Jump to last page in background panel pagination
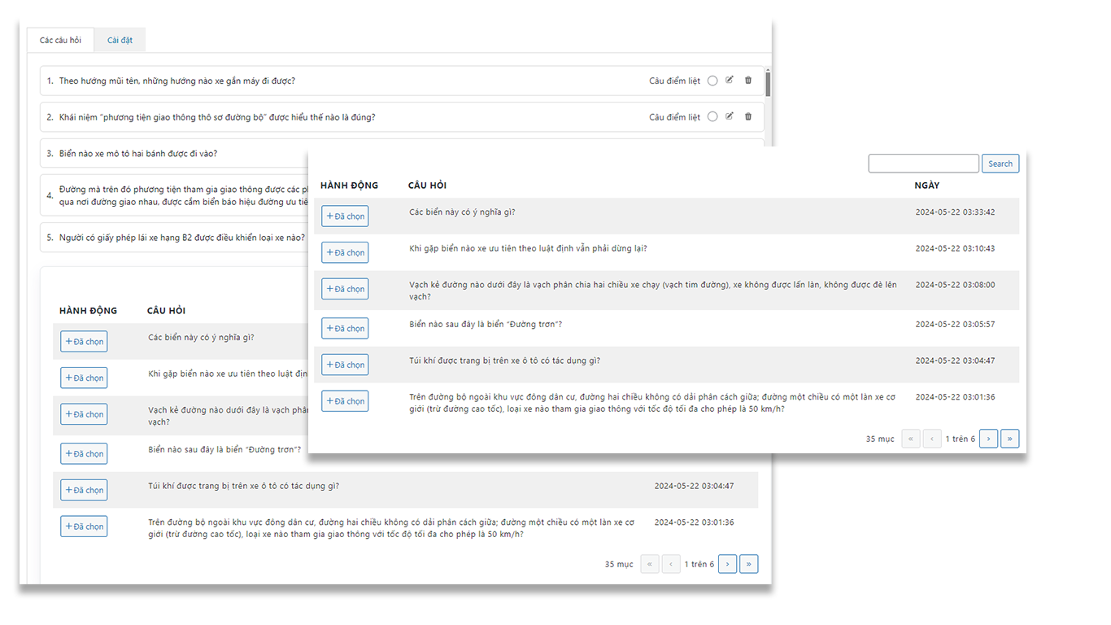This screenshot has height=625, width=1111. point(748,564)
